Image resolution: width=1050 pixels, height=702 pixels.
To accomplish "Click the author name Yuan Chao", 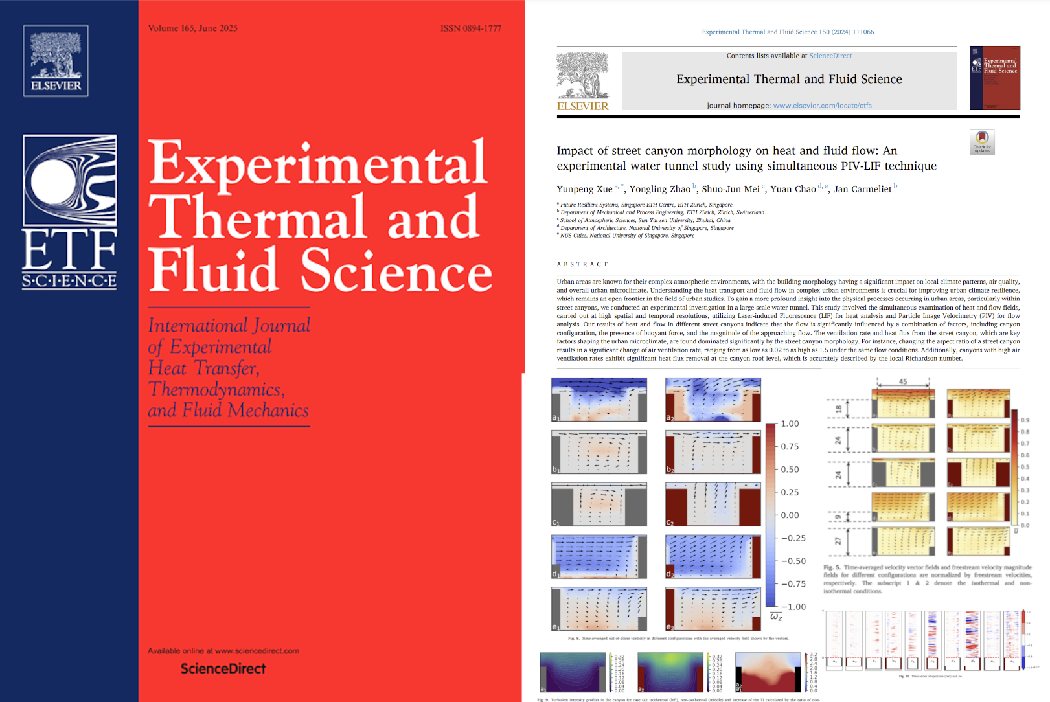I will [x=793, y=189].
